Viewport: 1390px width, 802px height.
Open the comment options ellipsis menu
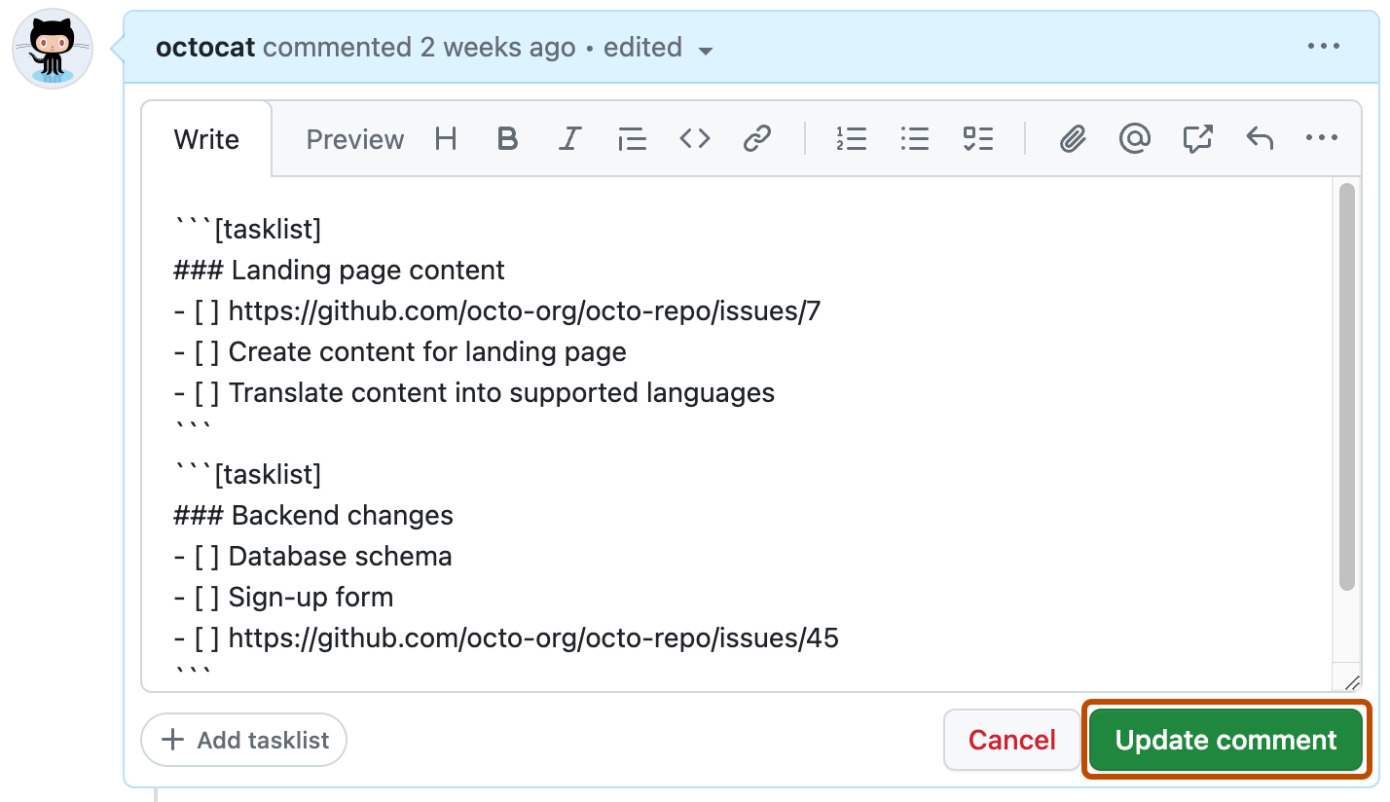coord(1323,46)
